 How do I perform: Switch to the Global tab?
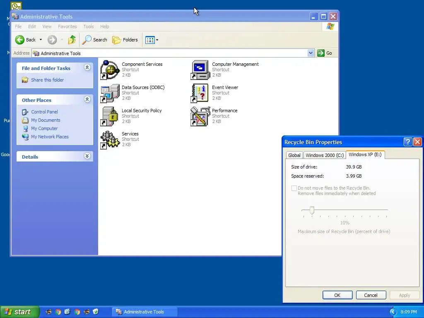294,155
